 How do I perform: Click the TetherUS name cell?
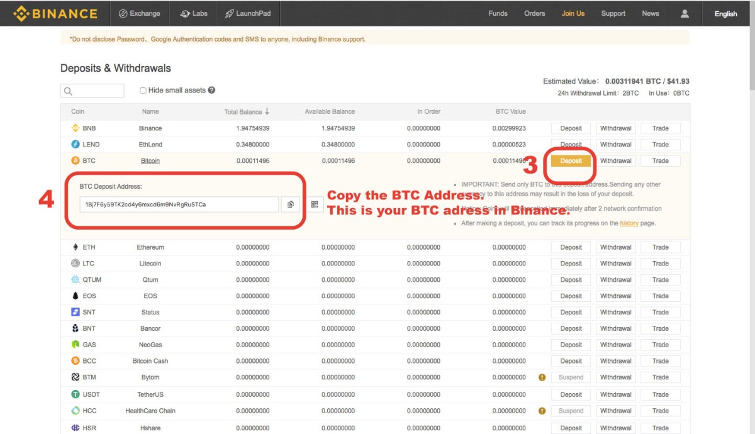(x=150, y=394)
